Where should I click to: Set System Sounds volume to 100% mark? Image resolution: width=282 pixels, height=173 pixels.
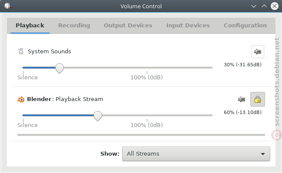pyautogui.click(x=147, y=68)
